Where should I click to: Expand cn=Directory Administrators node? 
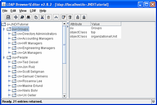tap(9, 34)
